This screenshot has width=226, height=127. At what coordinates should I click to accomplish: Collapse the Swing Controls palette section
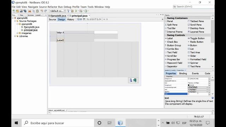click(166, 35)
